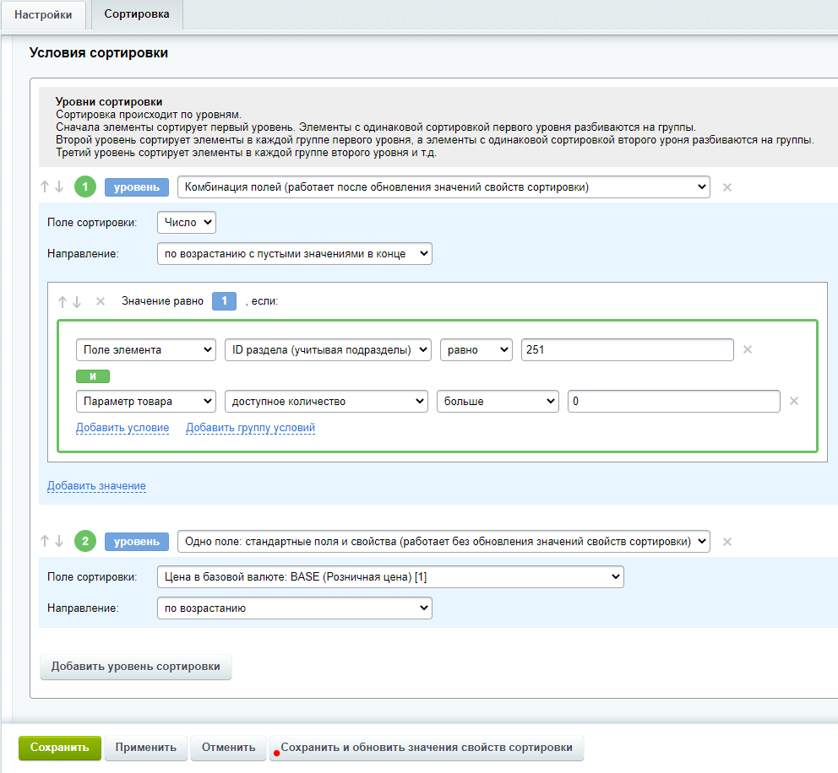This screenshot has height=773, width=838.
Task: Select the 'Сортировка' tab
Action: tap(137, 14)
